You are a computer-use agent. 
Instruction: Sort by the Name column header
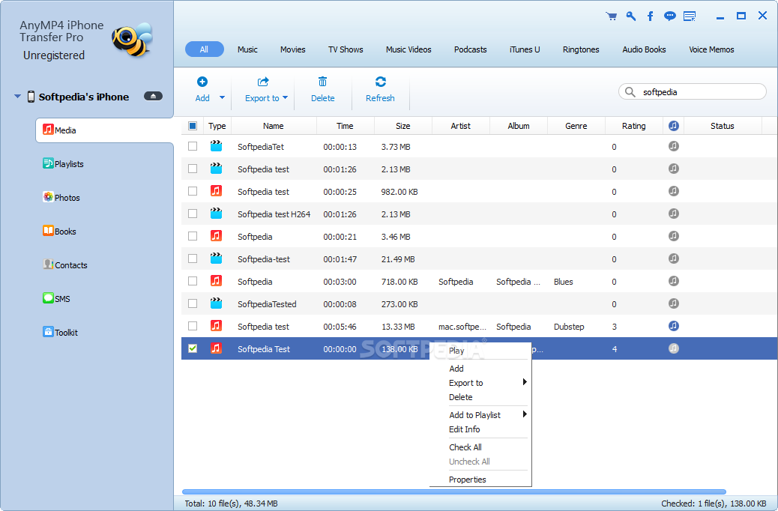274,126
